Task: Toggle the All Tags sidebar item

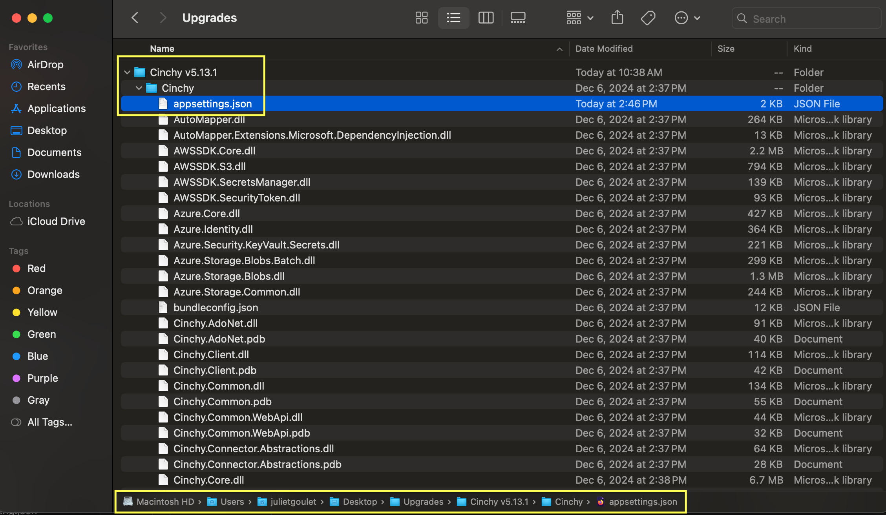Action: pos(49,423)
